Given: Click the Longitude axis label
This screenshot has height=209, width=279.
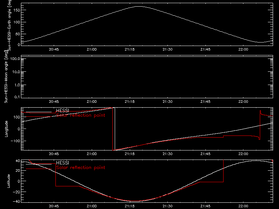Looking at the screenshot, I should click(x=6, y=129).
